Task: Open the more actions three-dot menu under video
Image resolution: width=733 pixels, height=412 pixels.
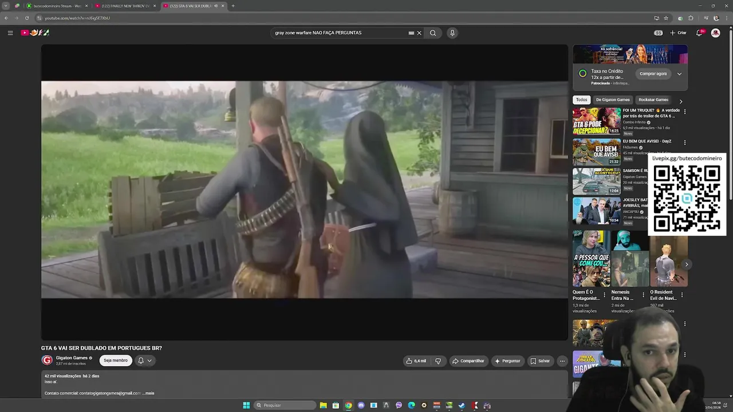Action: 562,361
